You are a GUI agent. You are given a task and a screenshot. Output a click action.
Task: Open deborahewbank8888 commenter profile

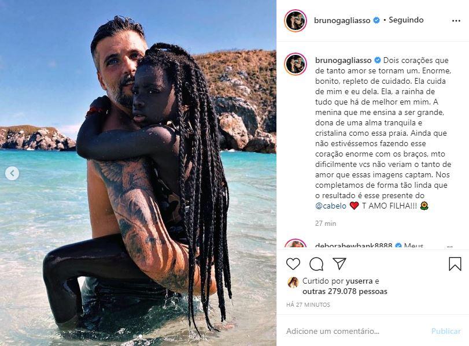coord(353,245)
